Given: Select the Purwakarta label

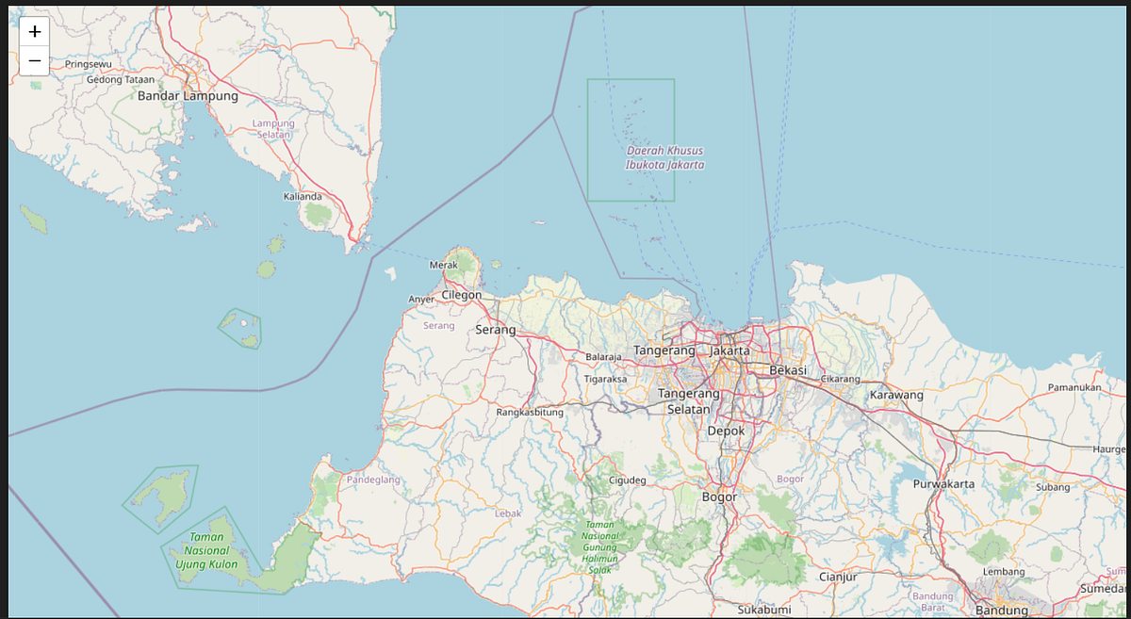Looking at the screenshot, I should [x=943, y=484].
